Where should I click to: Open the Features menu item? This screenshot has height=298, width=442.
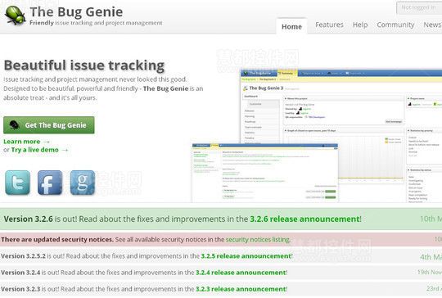pos(329,25)
